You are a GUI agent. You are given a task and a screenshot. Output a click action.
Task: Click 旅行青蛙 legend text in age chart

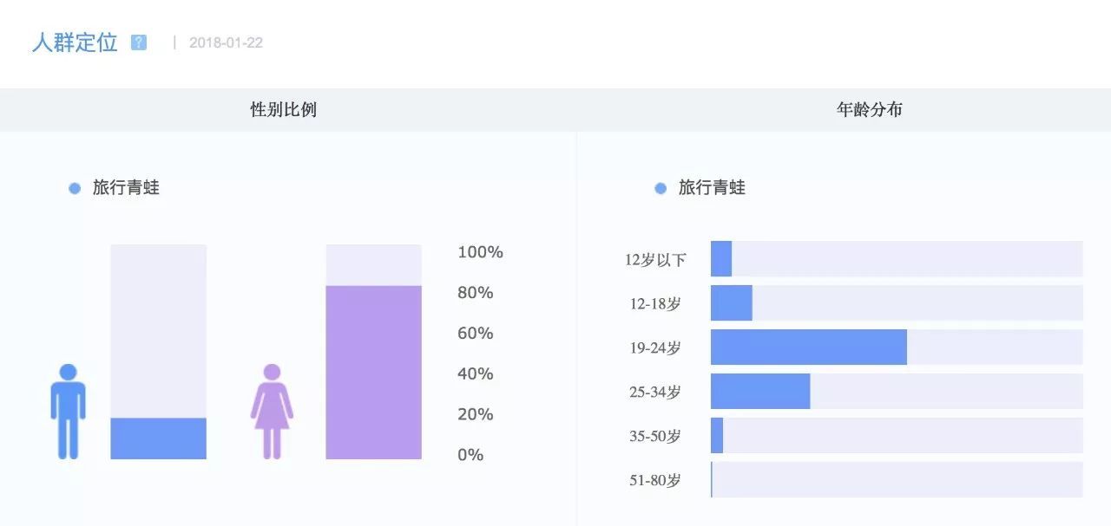tap(712, 188)
